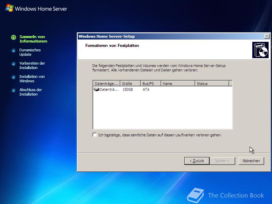Click the Installation von Windows step bullet
272x204 pixels.
tap(14, 77)
